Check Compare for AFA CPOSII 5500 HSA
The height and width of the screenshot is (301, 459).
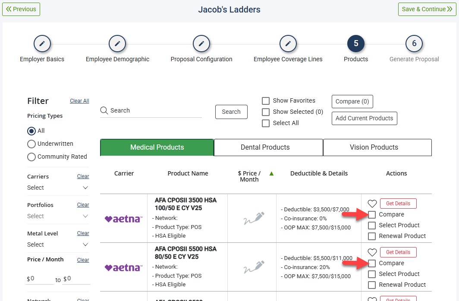372,263
